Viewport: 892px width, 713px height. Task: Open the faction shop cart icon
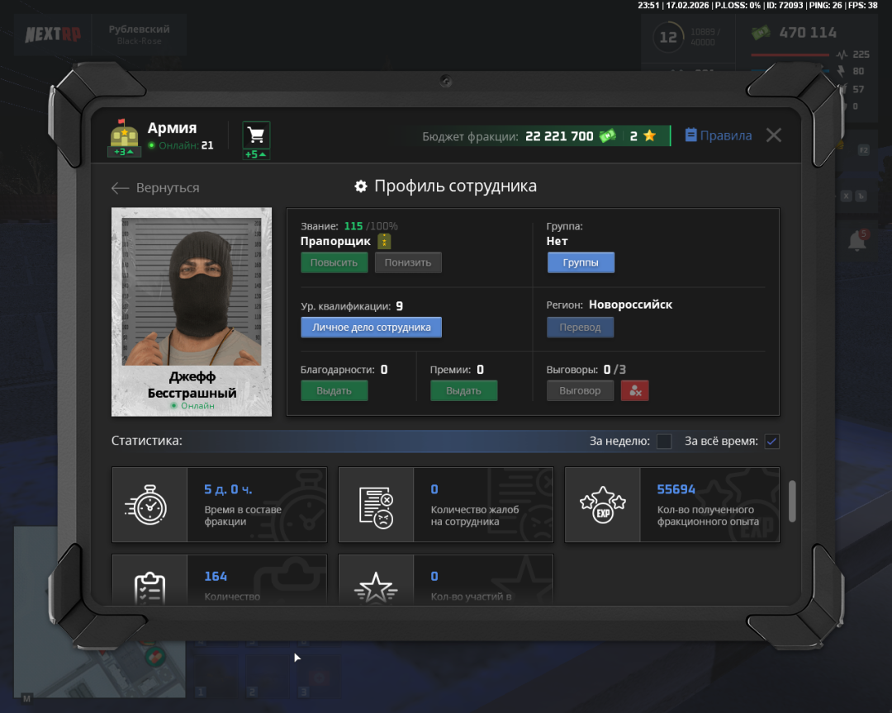pos(256,135)
